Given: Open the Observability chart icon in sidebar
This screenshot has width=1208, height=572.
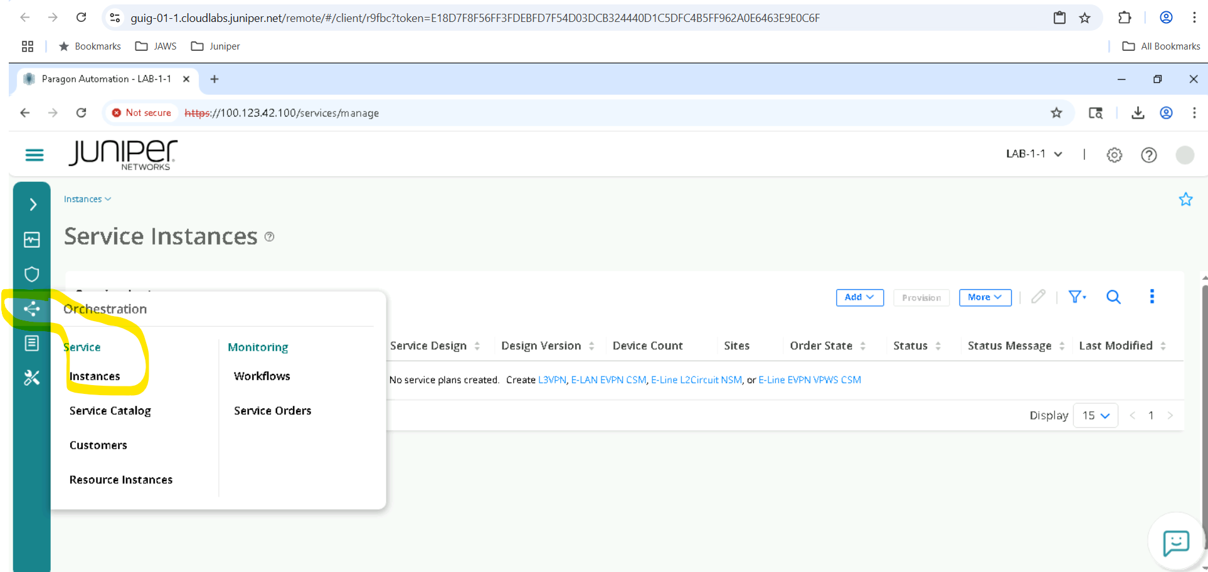Looking at the screenshot, I should tap(31, 240).
